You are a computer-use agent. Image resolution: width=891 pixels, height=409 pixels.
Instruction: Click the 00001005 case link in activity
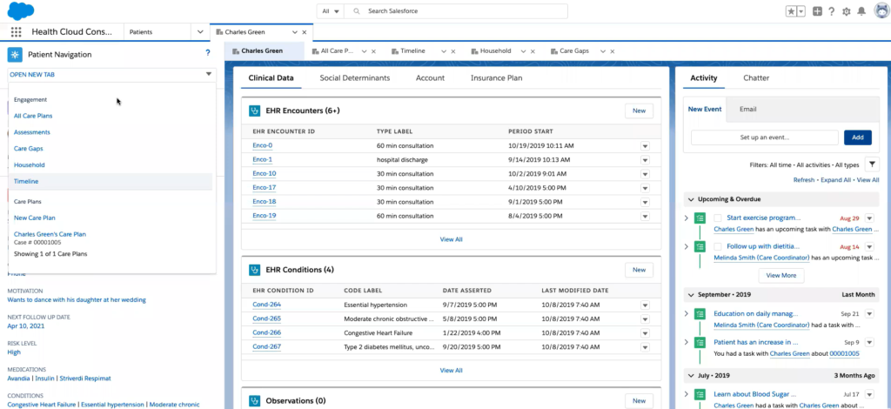pyautogui.click(x=844, y=354)
